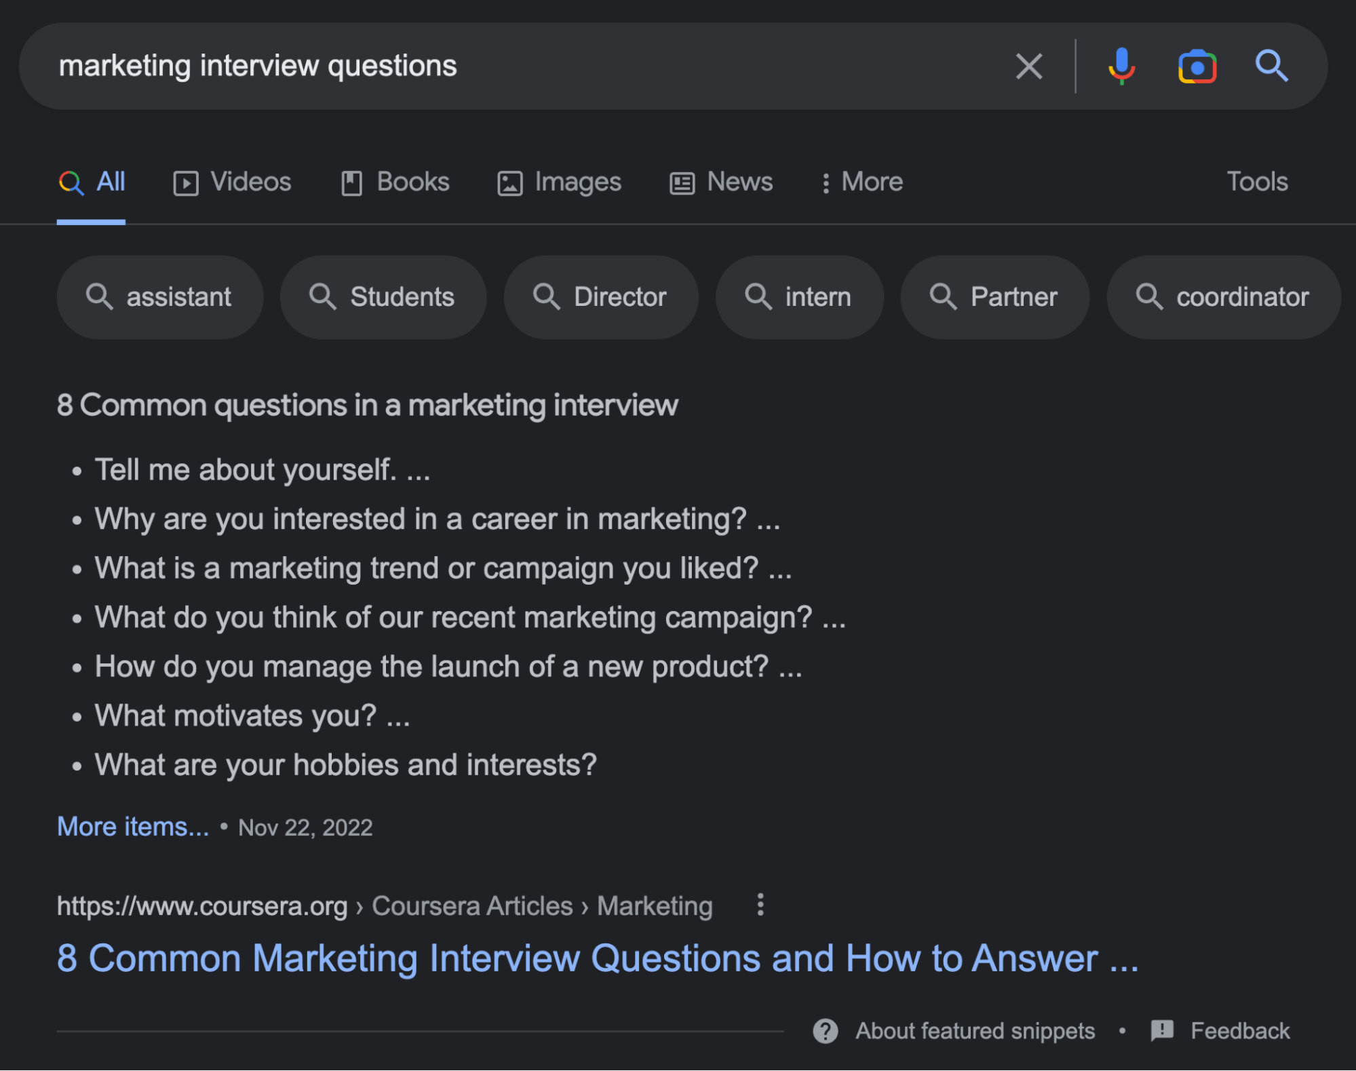Select the assistant related-search chip
This screenshot has height=1071, width=1356.
(159, 296)
